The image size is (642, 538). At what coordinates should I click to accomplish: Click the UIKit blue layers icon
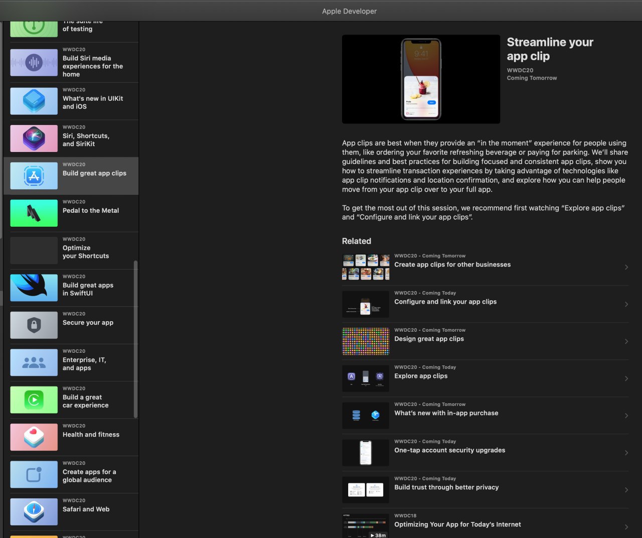click(x=34, y=101)
